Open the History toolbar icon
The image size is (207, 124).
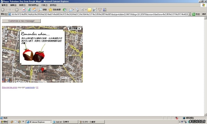[65, 10]
